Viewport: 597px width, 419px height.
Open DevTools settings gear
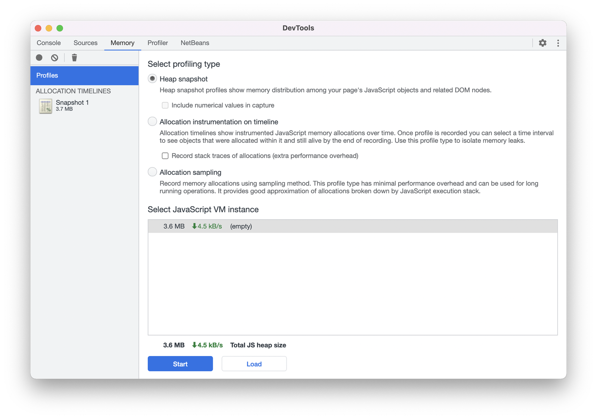[x=543, y=43]
